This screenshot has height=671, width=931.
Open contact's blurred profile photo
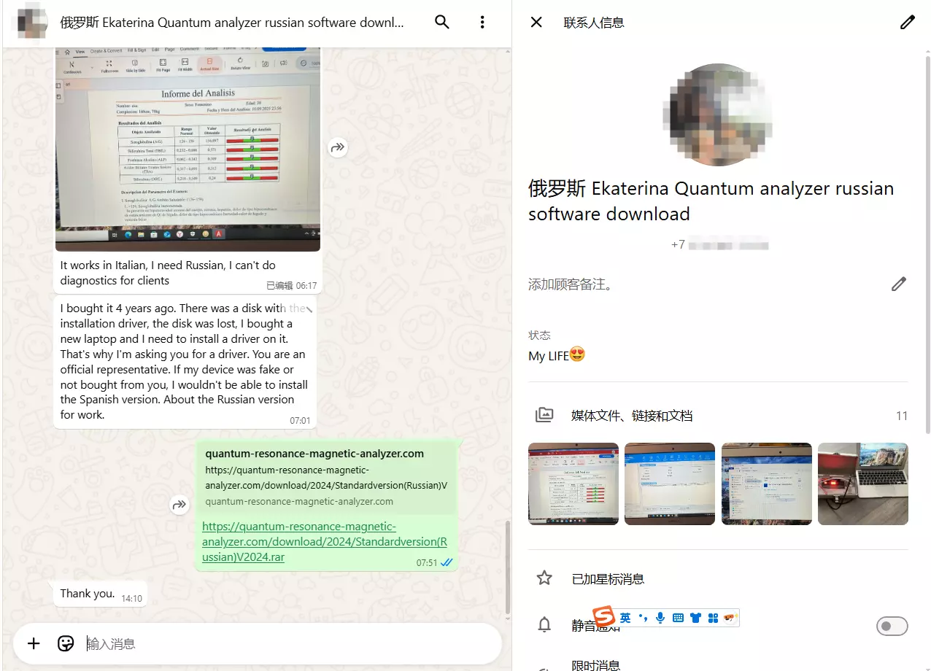[718, 115]
